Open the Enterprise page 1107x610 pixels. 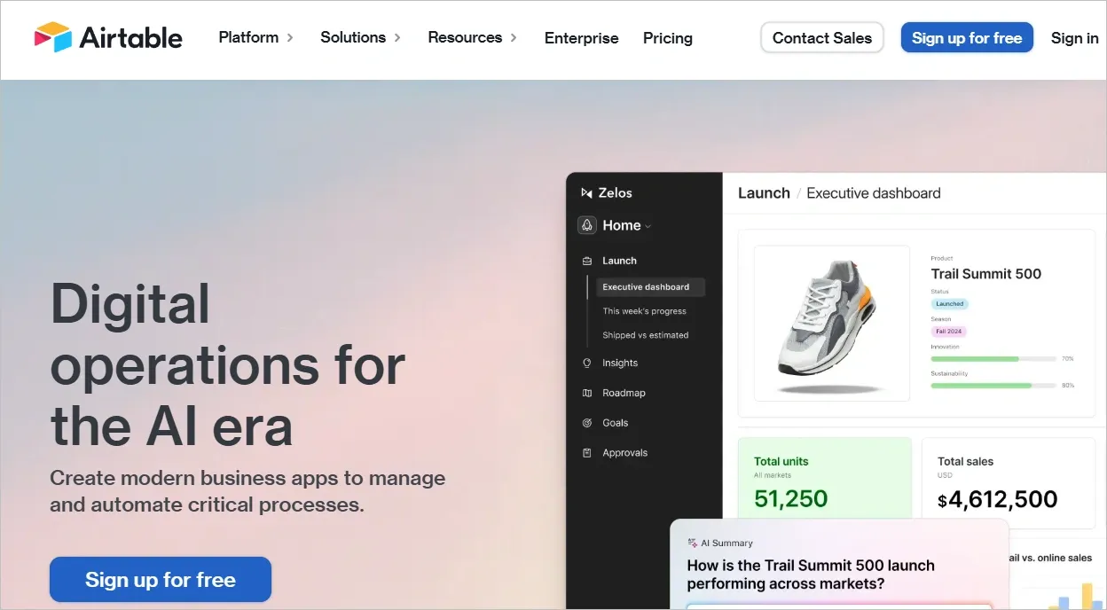click(x=581, y=38)
